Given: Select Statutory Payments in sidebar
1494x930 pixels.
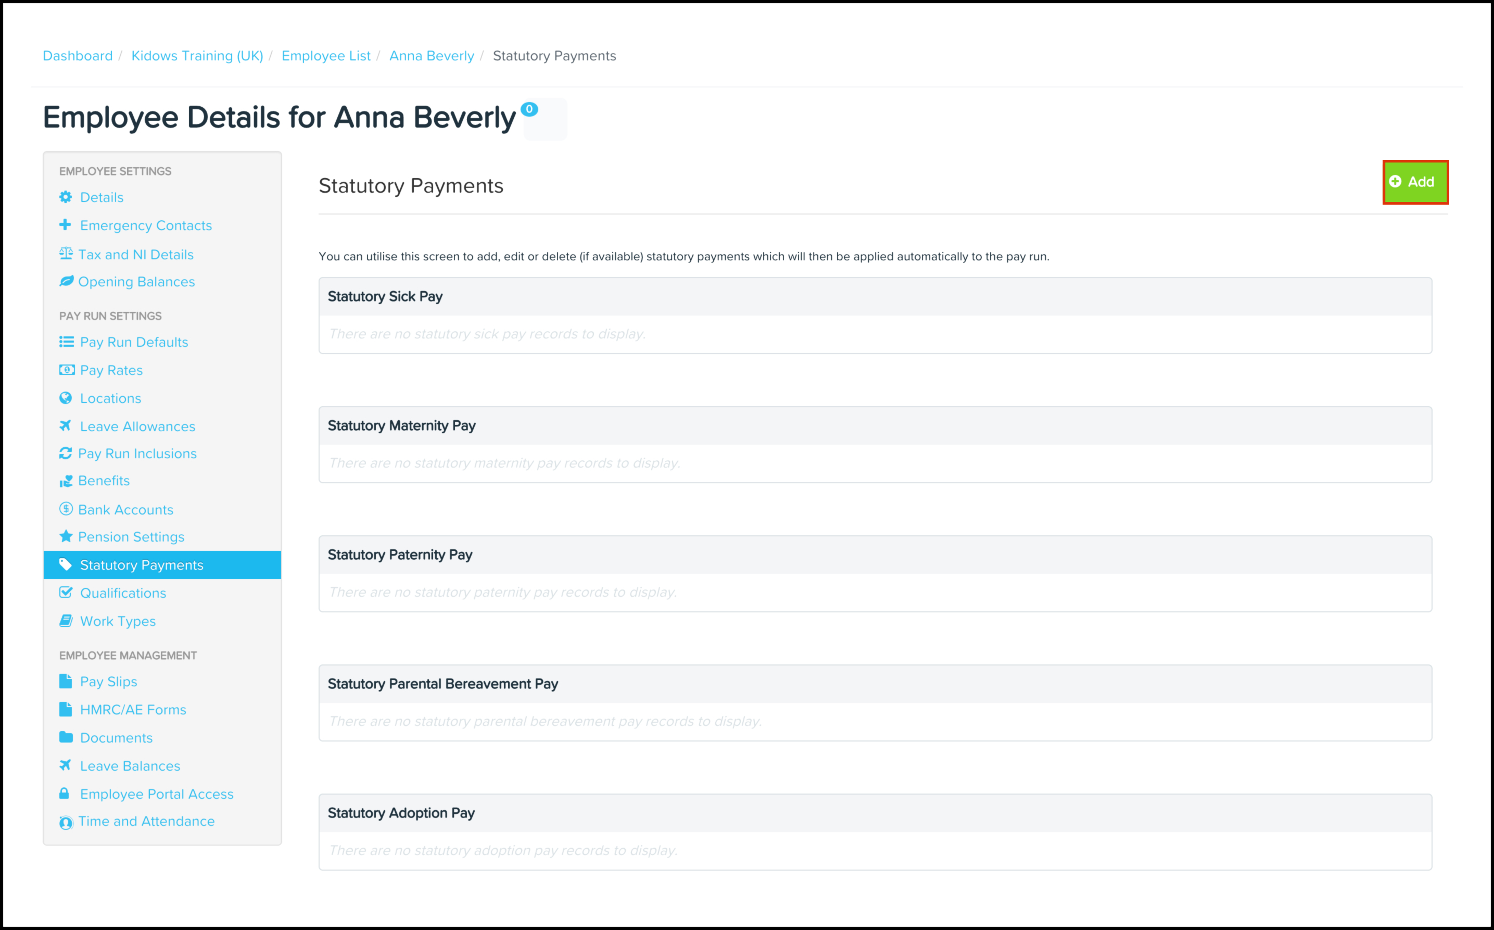Looking at the screenshot, I should coord(142,564).
